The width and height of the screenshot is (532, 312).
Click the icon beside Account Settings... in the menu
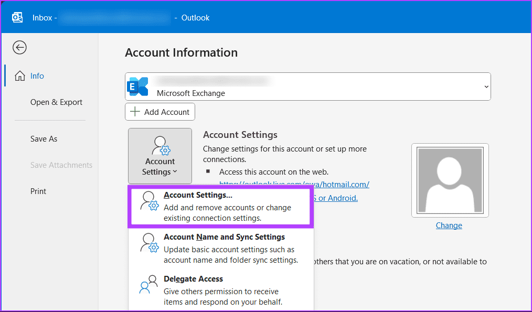pos(150,201)
